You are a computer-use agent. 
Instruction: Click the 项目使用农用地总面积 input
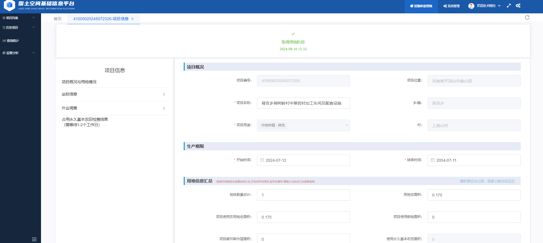pos(303,217)
